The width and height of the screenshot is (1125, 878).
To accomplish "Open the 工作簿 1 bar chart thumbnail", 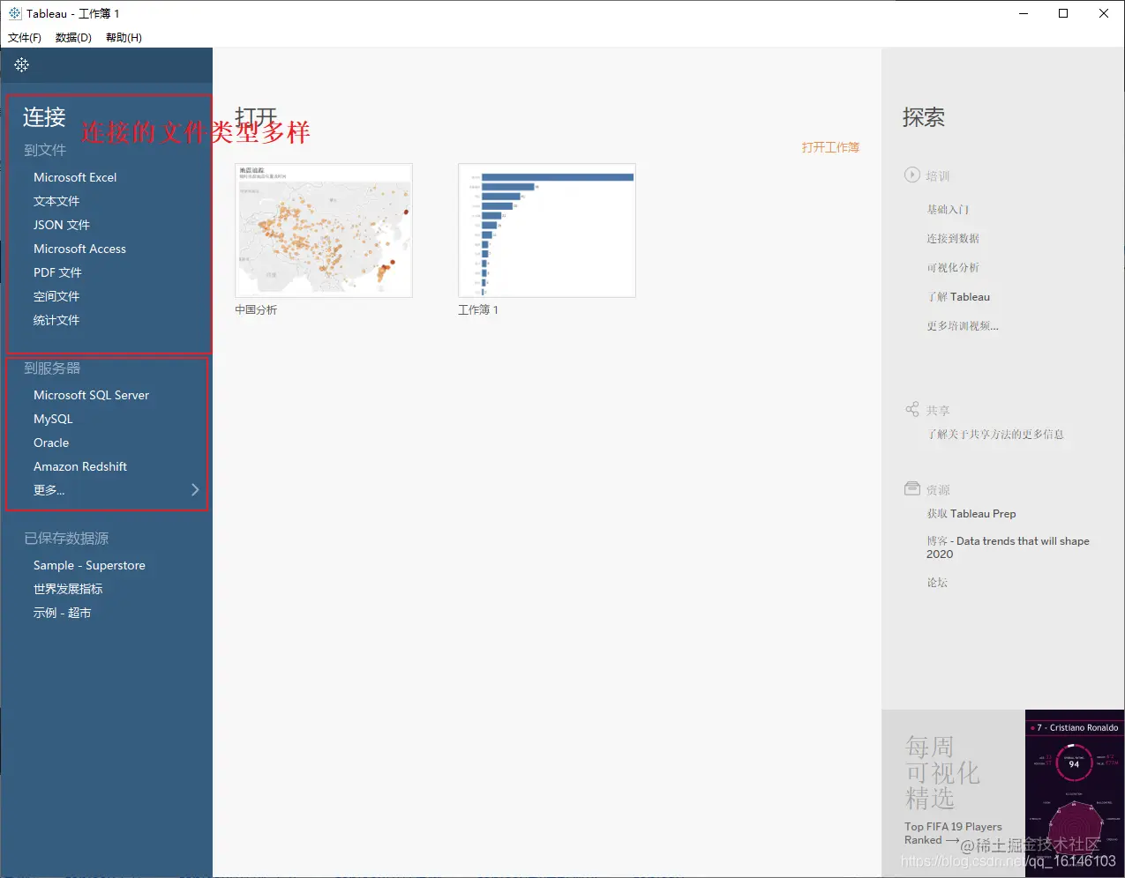I will [x=547, y=230].
